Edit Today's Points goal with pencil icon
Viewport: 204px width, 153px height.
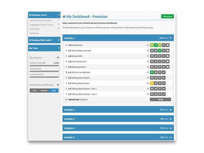pos(44,63)
